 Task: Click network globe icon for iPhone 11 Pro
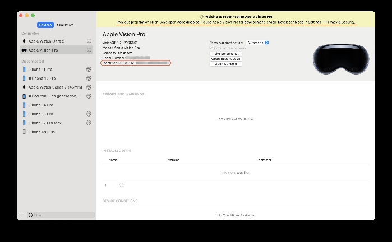pyautogui.click(x=89, y=69)
